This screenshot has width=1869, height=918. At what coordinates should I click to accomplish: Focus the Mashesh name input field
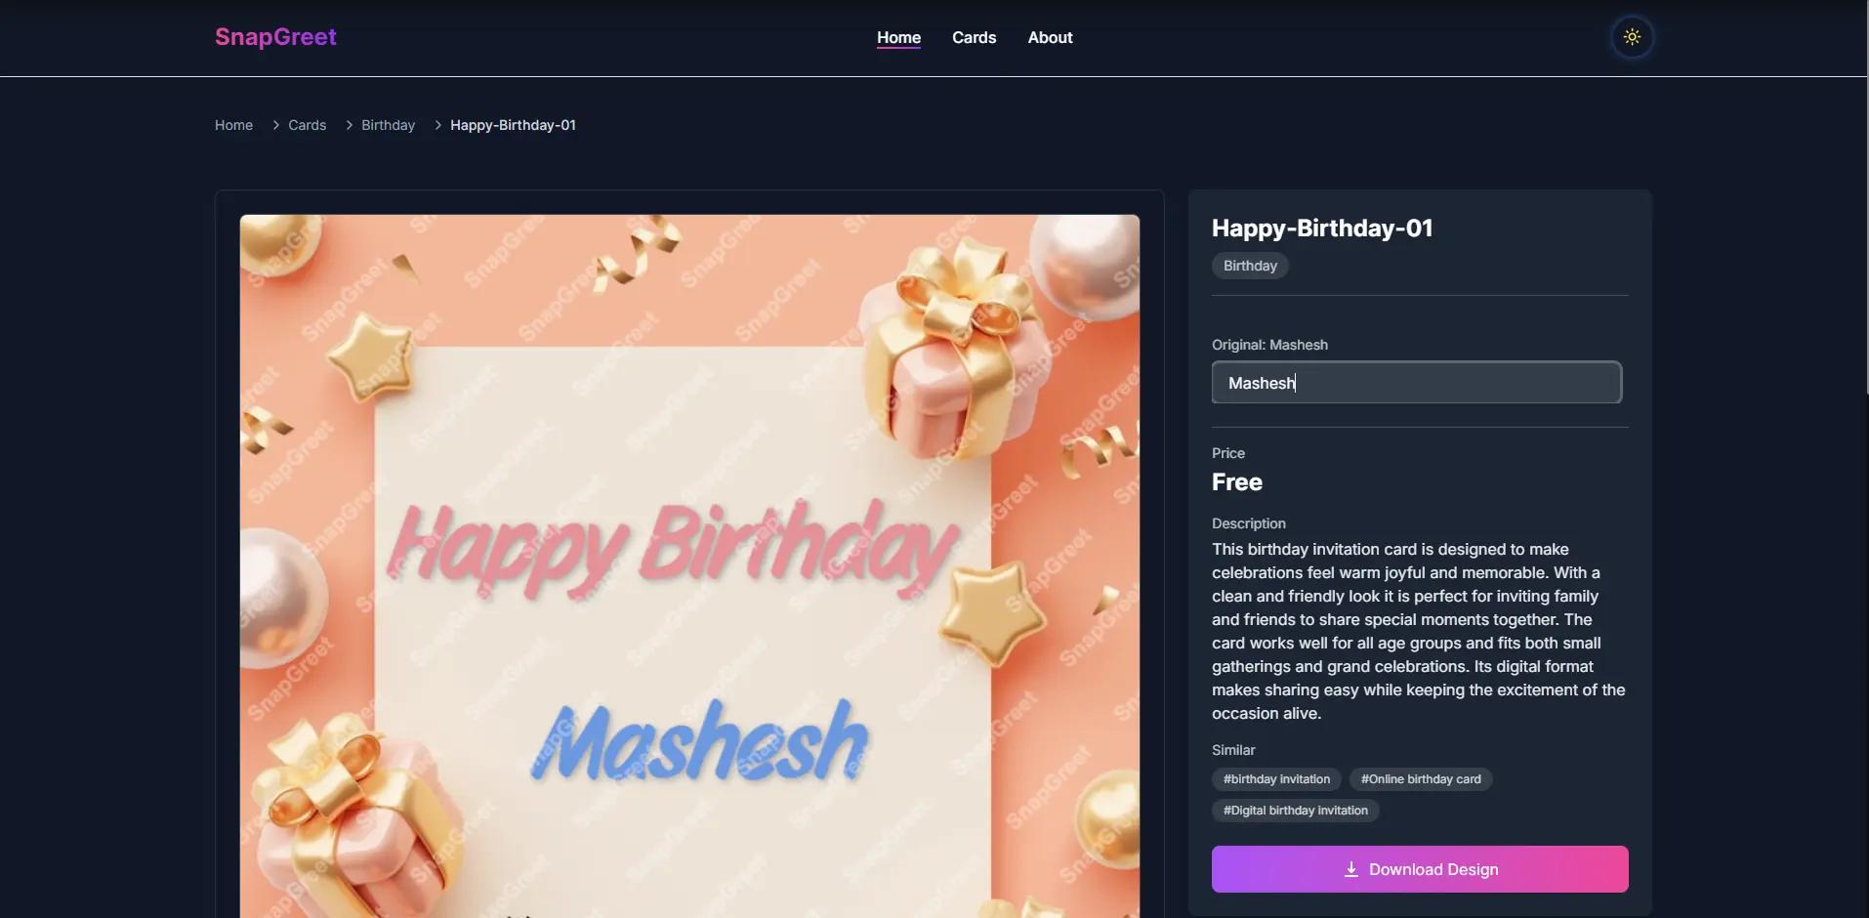point(1417,383)
